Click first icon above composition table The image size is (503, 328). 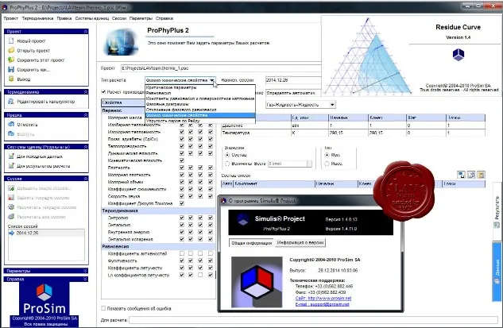[x=461, y=175]
